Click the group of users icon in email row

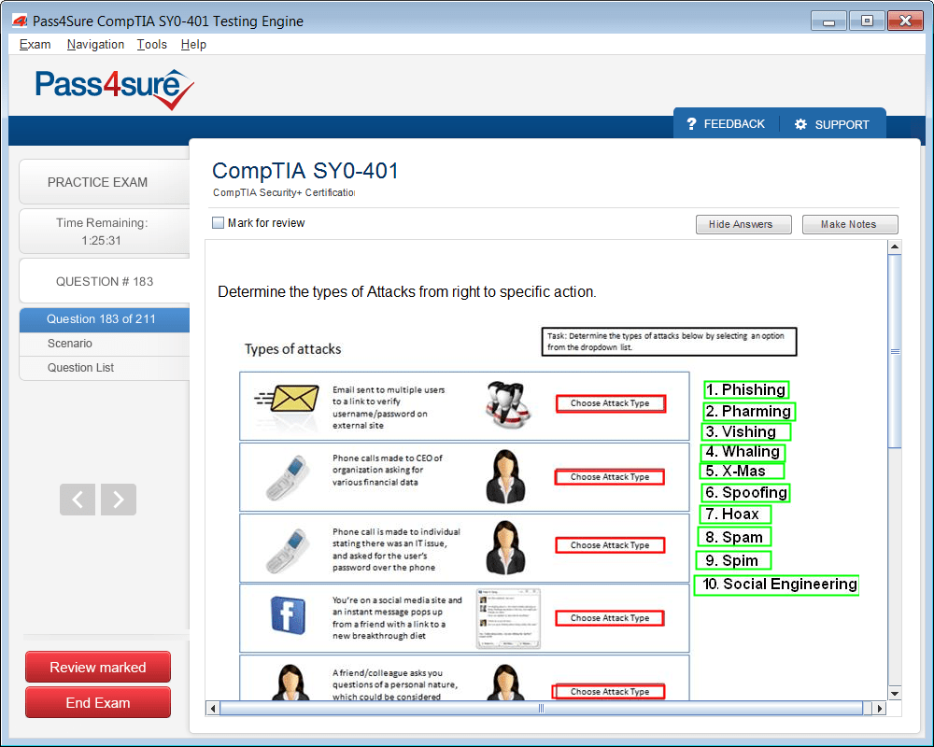click(x=507, y=405)
